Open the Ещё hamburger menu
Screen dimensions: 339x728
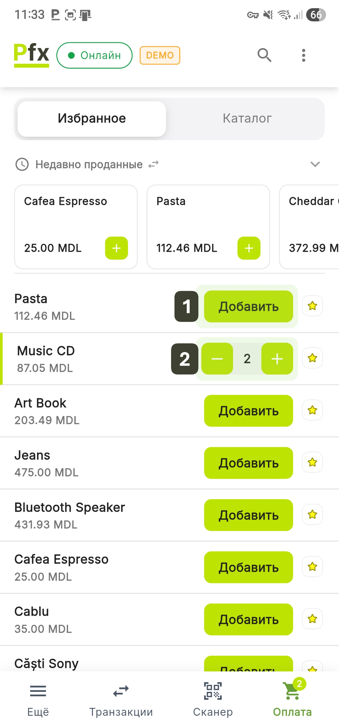[x=38, y=698]
